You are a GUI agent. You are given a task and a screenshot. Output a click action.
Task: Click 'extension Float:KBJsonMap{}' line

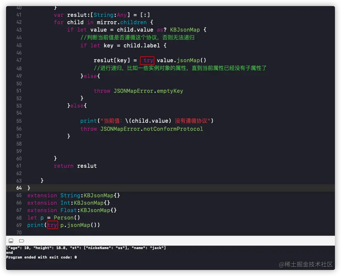(x=72, y=210)
